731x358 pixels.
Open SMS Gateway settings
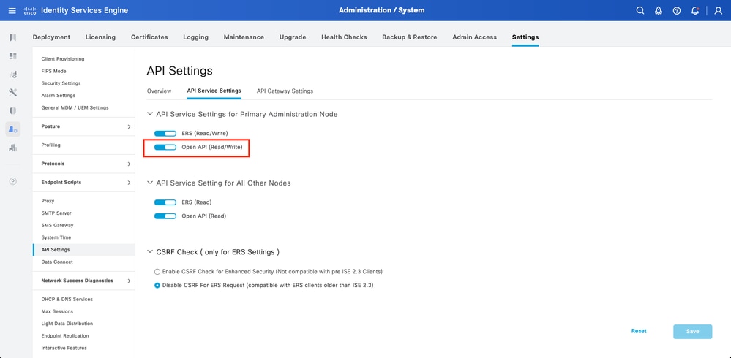57,225
